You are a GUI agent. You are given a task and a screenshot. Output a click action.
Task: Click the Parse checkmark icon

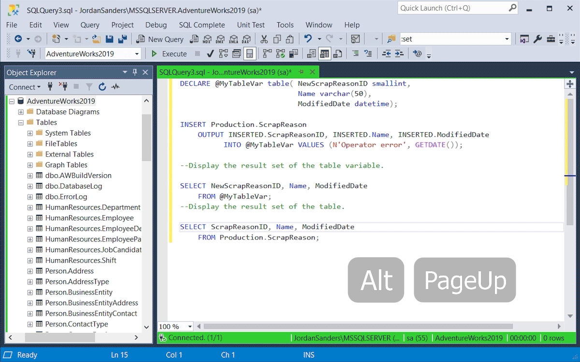point(210,54)
